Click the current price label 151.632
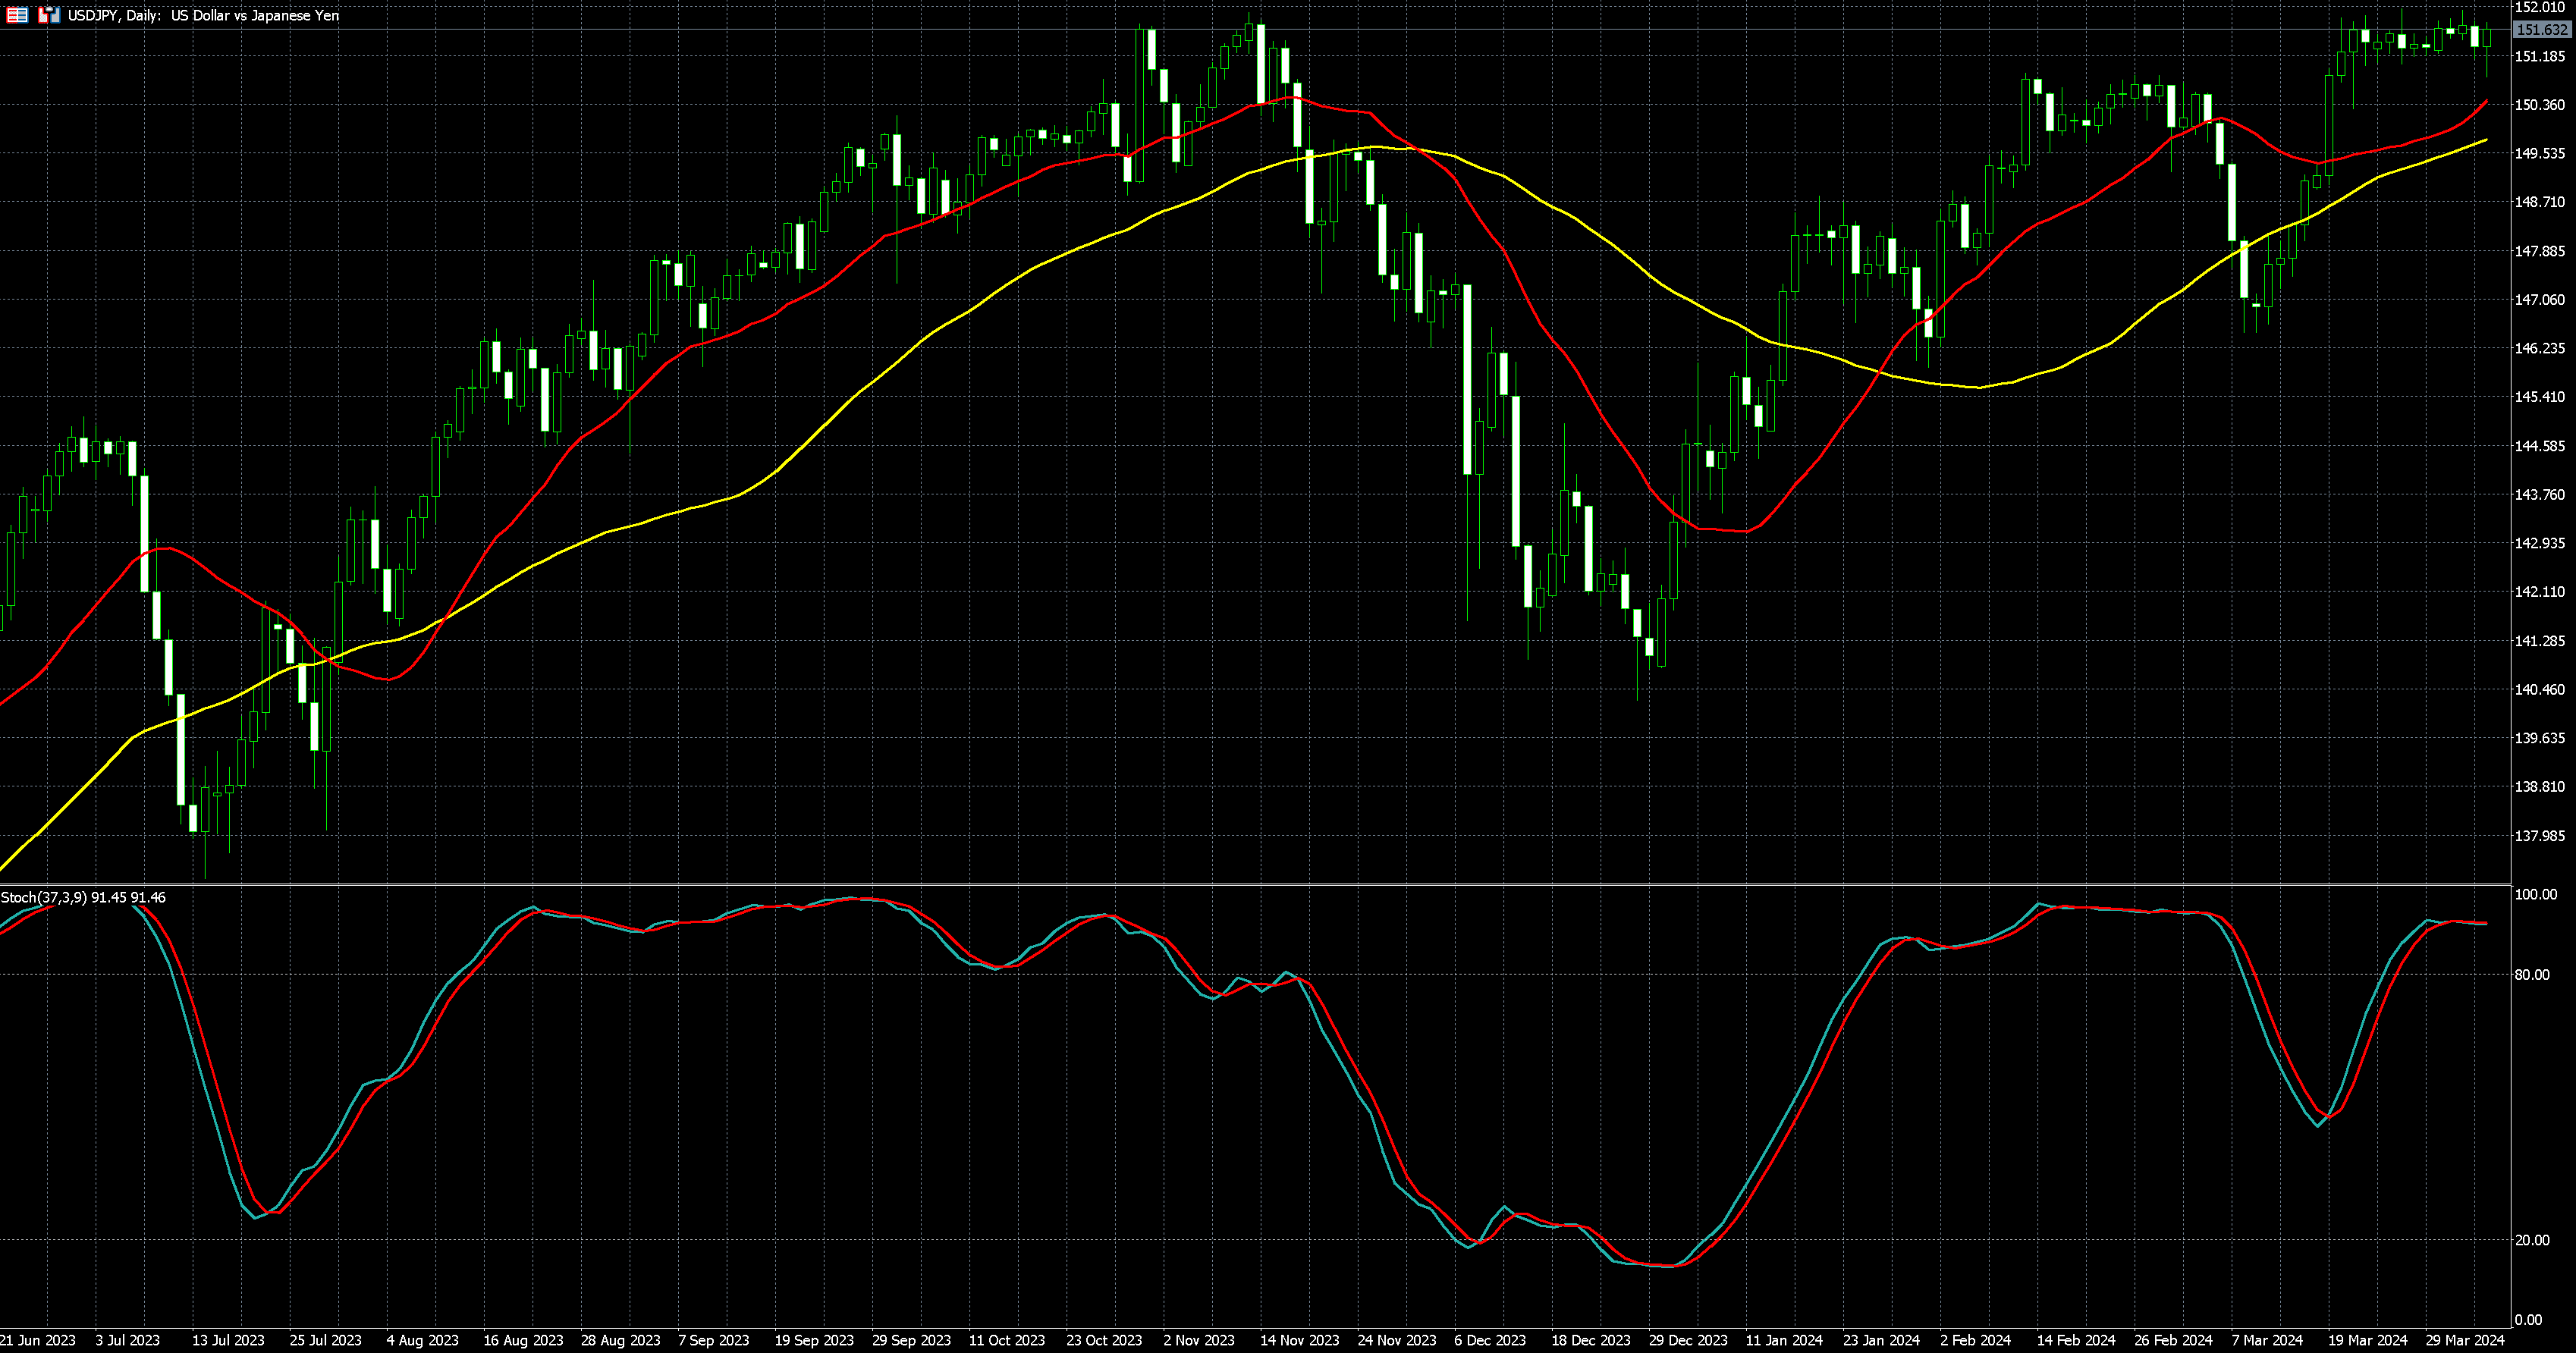The height and width of the screenshot is (1353, 2576). [x=2541, y=30]
